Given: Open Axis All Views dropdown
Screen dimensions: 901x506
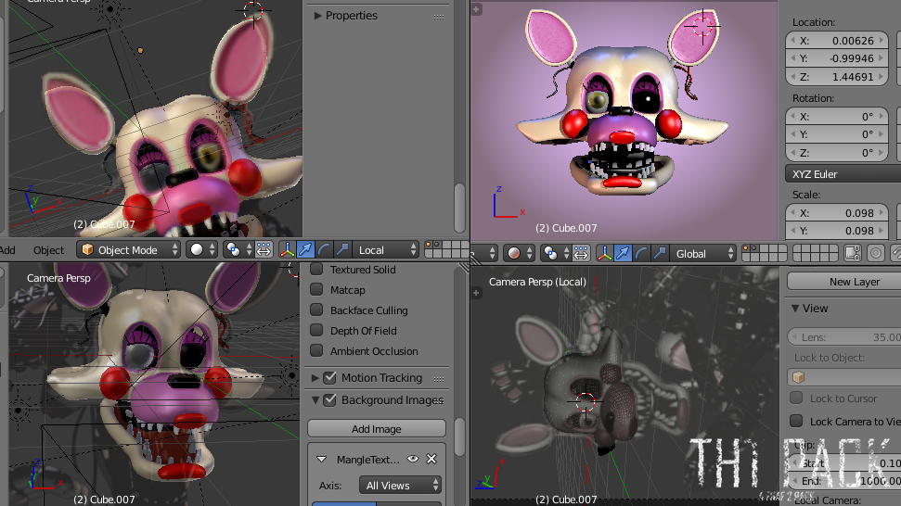Looking at the screenshot, I should coord(401,486).
